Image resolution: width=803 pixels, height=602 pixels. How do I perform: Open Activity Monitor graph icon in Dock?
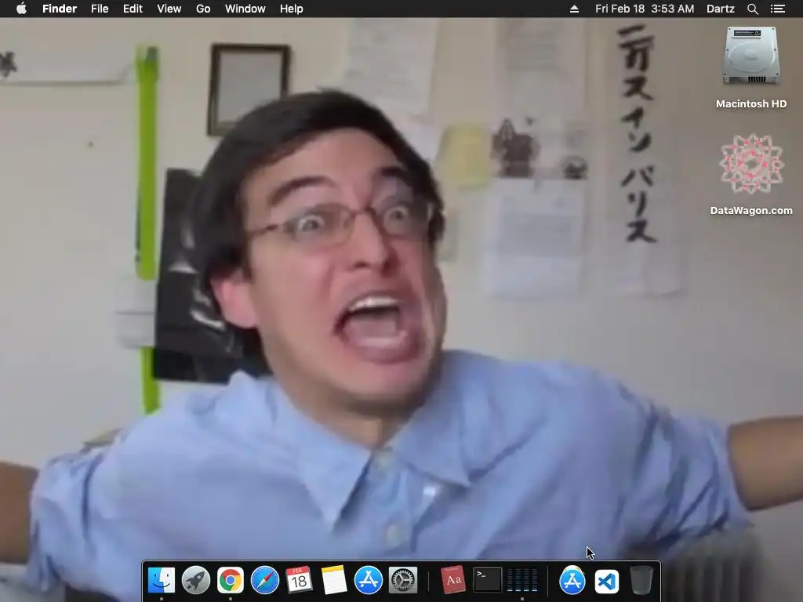521,580
